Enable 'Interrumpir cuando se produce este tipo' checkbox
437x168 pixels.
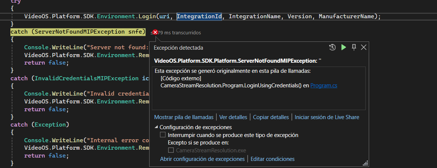pyautogui.click(x=163, y=135)
